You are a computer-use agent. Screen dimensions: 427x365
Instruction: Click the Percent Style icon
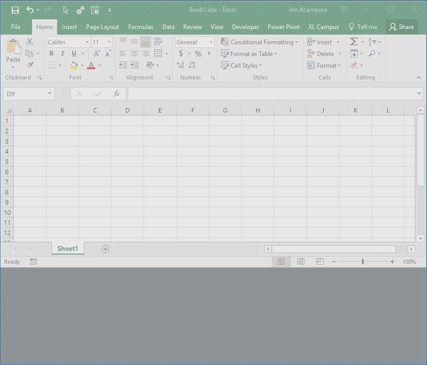click(x=198, y=53)
